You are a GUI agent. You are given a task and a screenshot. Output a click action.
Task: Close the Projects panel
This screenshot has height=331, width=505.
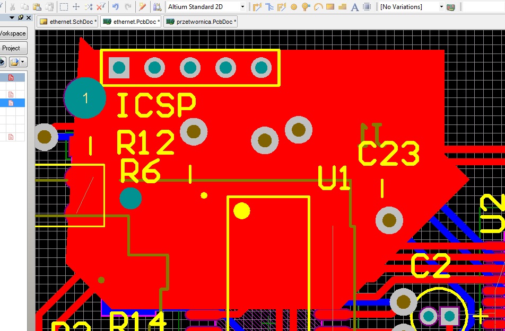pyautogui.click(x=29, y=17)
